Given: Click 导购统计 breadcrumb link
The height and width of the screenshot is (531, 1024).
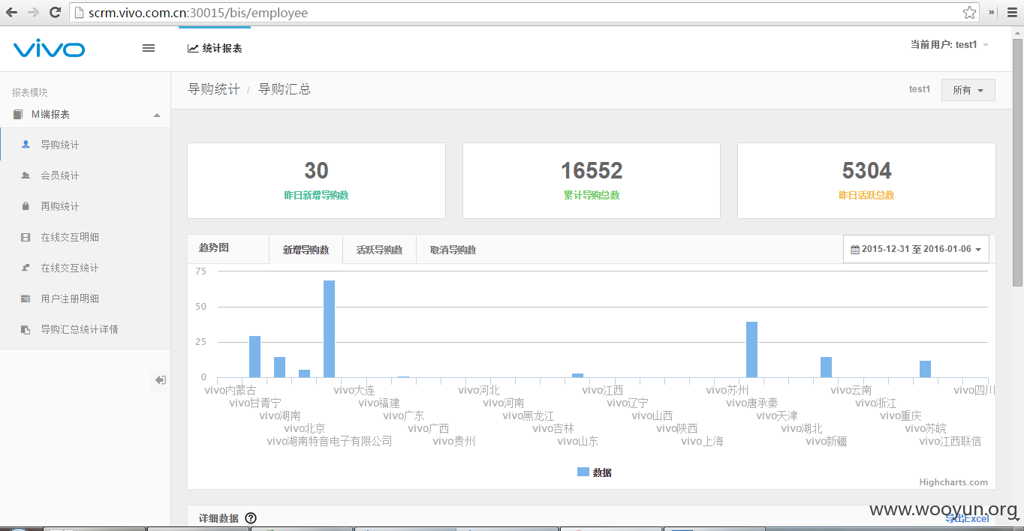Looking at the screenshot, I should [x=214, y=89].
